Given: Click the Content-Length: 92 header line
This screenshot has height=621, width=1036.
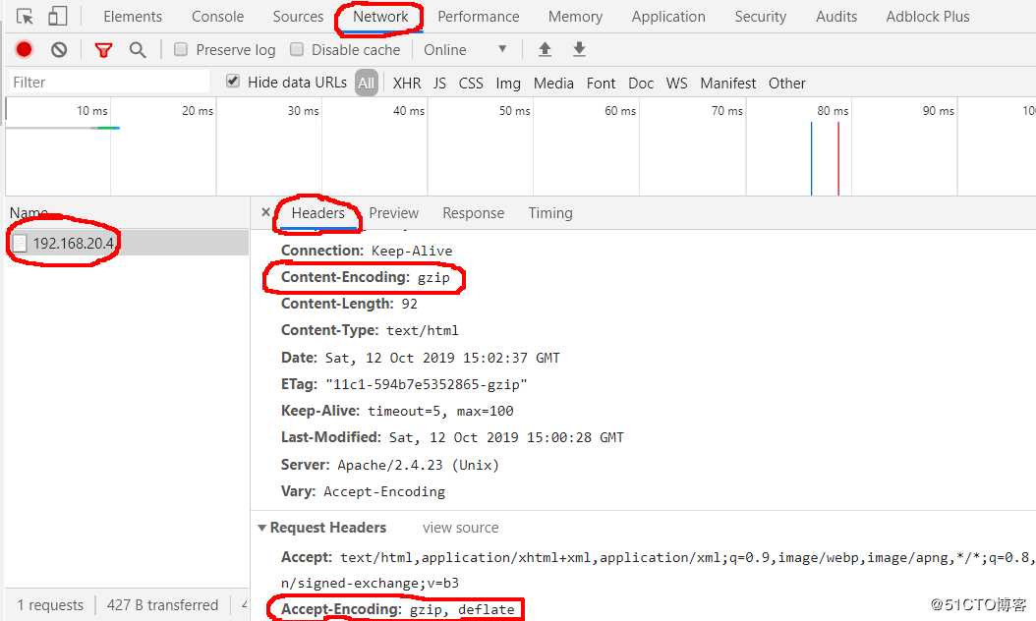Looking at the screenshot, I should [x=350, y=304].
